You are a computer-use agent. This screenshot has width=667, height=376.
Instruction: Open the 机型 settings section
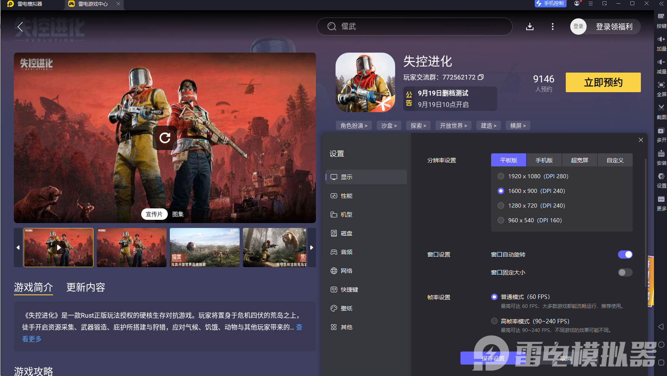(x=366, y=215)
